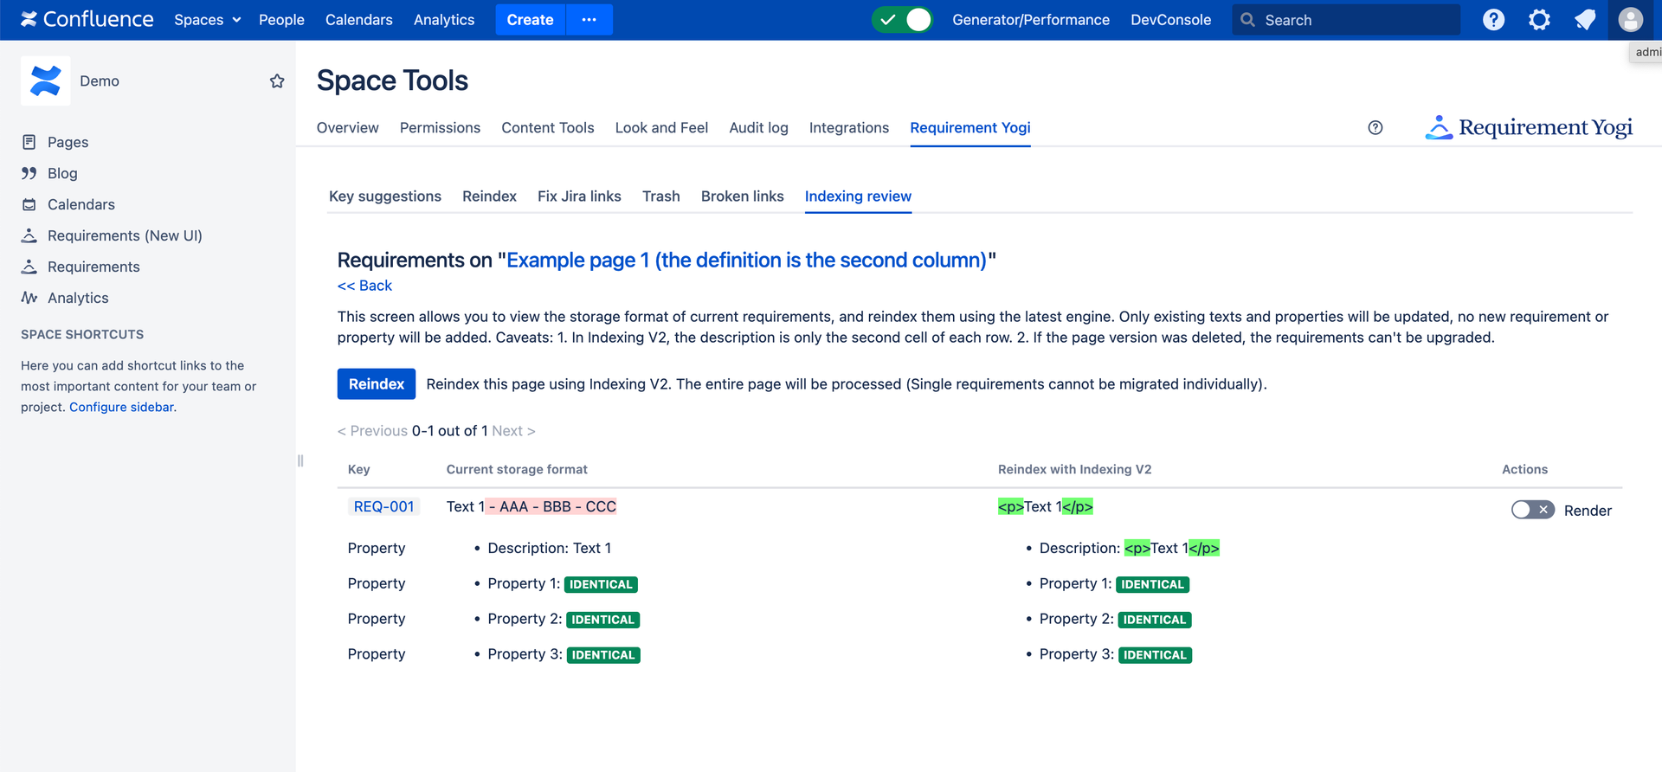
Task: Expand the Spaces dropdown menu
Action: click(x=207, y=20)
